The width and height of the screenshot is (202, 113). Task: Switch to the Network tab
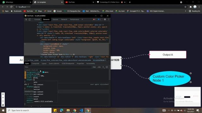64,19
